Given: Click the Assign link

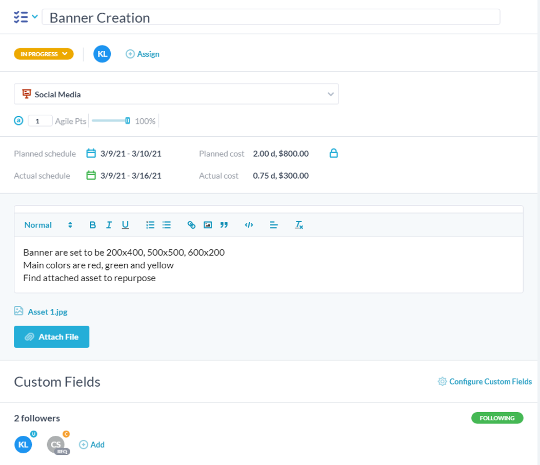Looking at the screenshot, I should 142,54.
